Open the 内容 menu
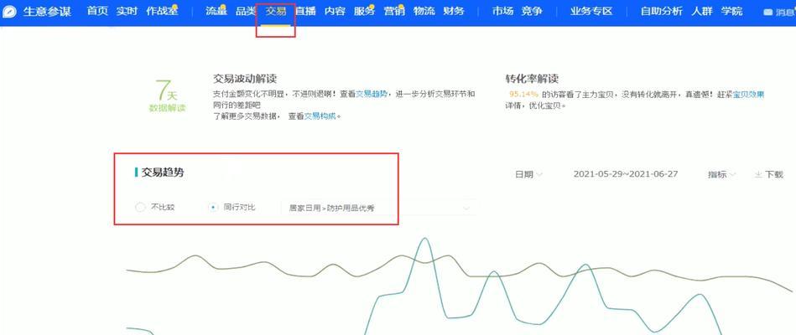The height and width of the screenshot is (335, 796). tap(335, 11)
